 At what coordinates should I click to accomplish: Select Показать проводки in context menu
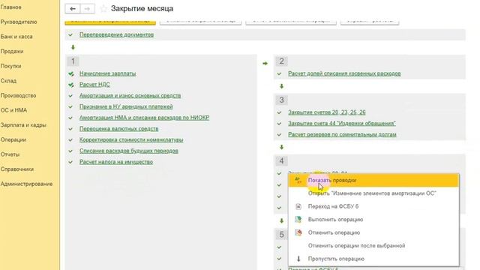(373, 180)
